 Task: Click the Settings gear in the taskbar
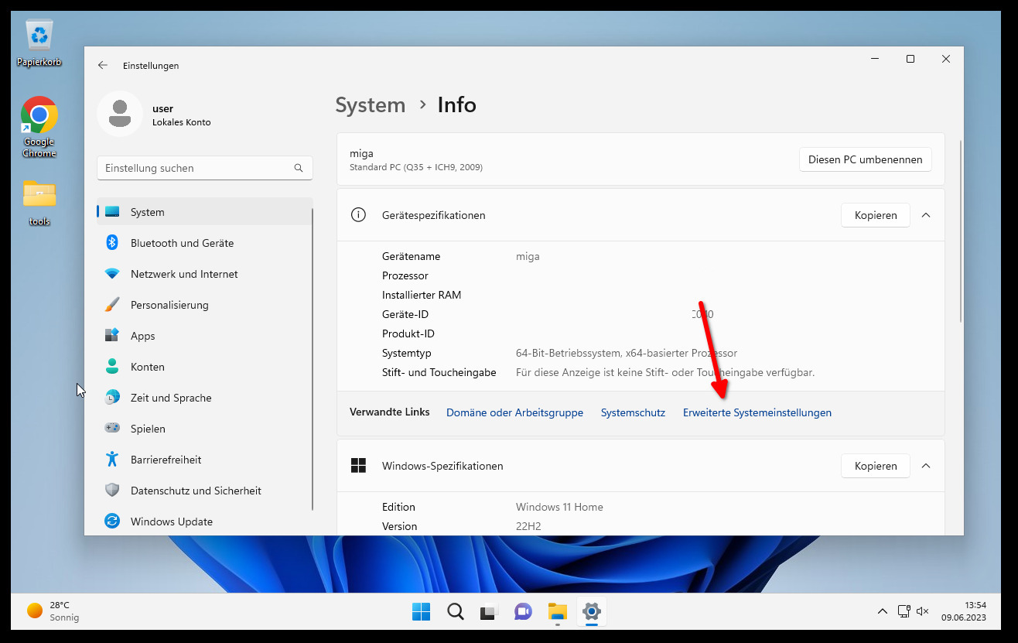click(x=592, y=612)
